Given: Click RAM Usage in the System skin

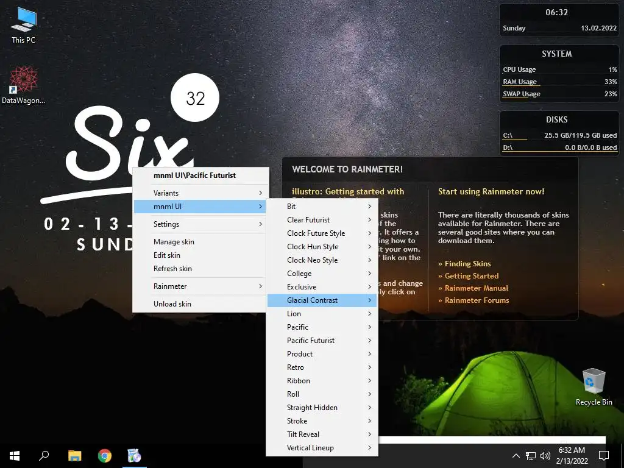Looking at the screenshot, I should [520, 82].
